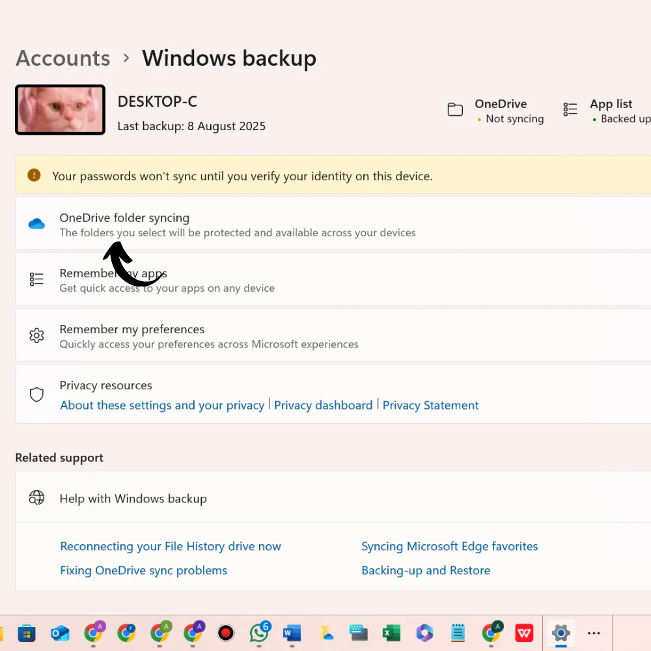Click the OneDrive folder status icon
The image size is (651, 651).
456,109
